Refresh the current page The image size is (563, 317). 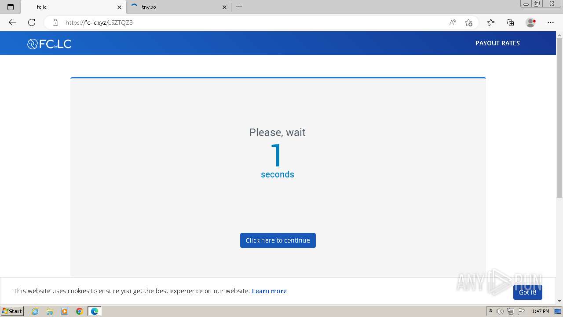[x=32, y=22]
